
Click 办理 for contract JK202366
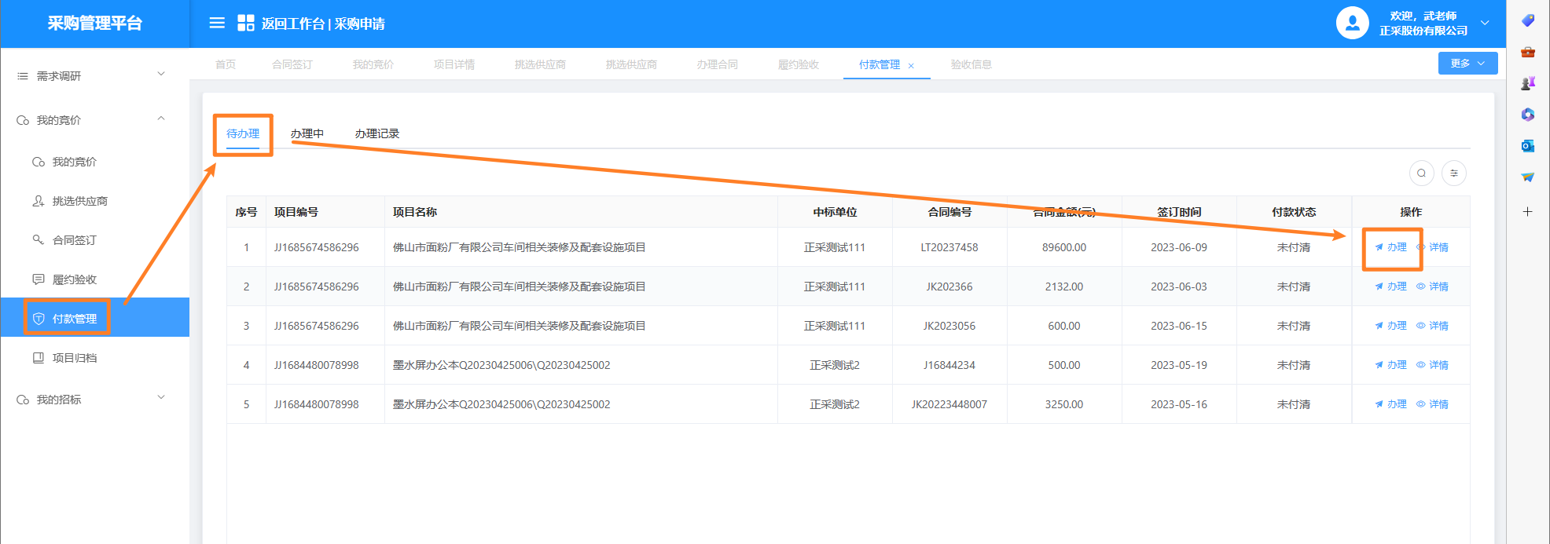coord(1390,287)
